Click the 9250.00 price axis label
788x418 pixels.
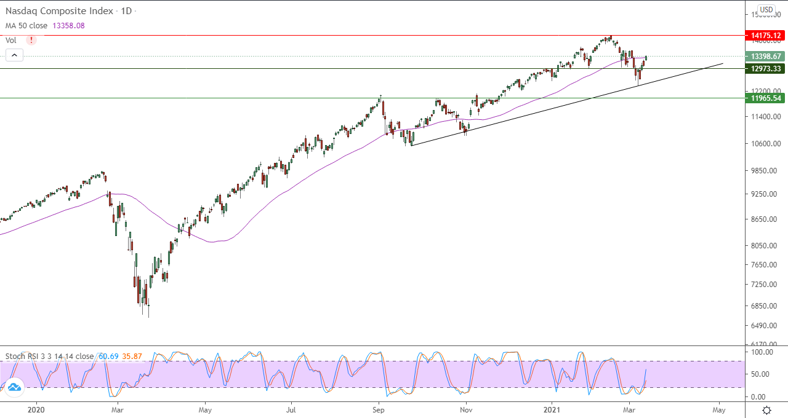coord(763,194)
